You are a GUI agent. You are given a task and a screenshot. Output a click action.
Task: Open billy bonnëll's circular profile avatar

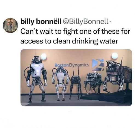pos(10,25)
